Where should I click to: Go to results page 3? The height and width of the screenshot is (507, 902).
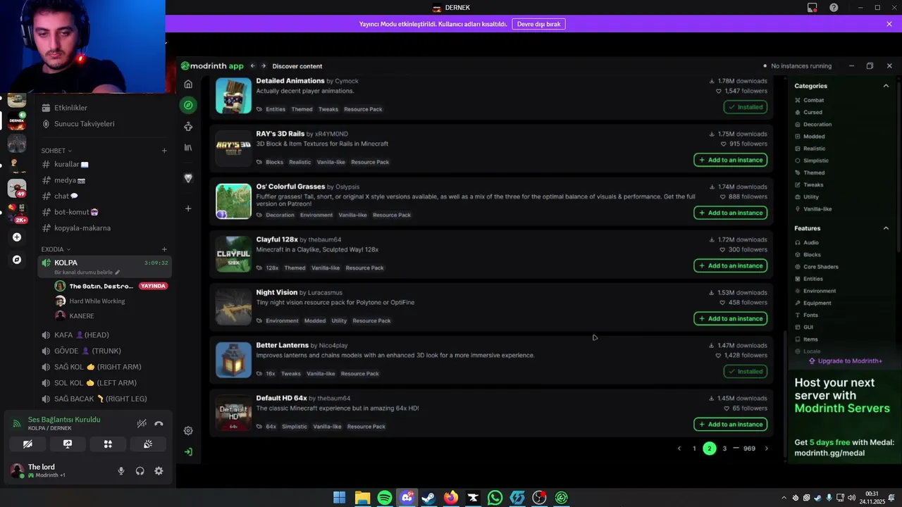(x=724, y=449)
